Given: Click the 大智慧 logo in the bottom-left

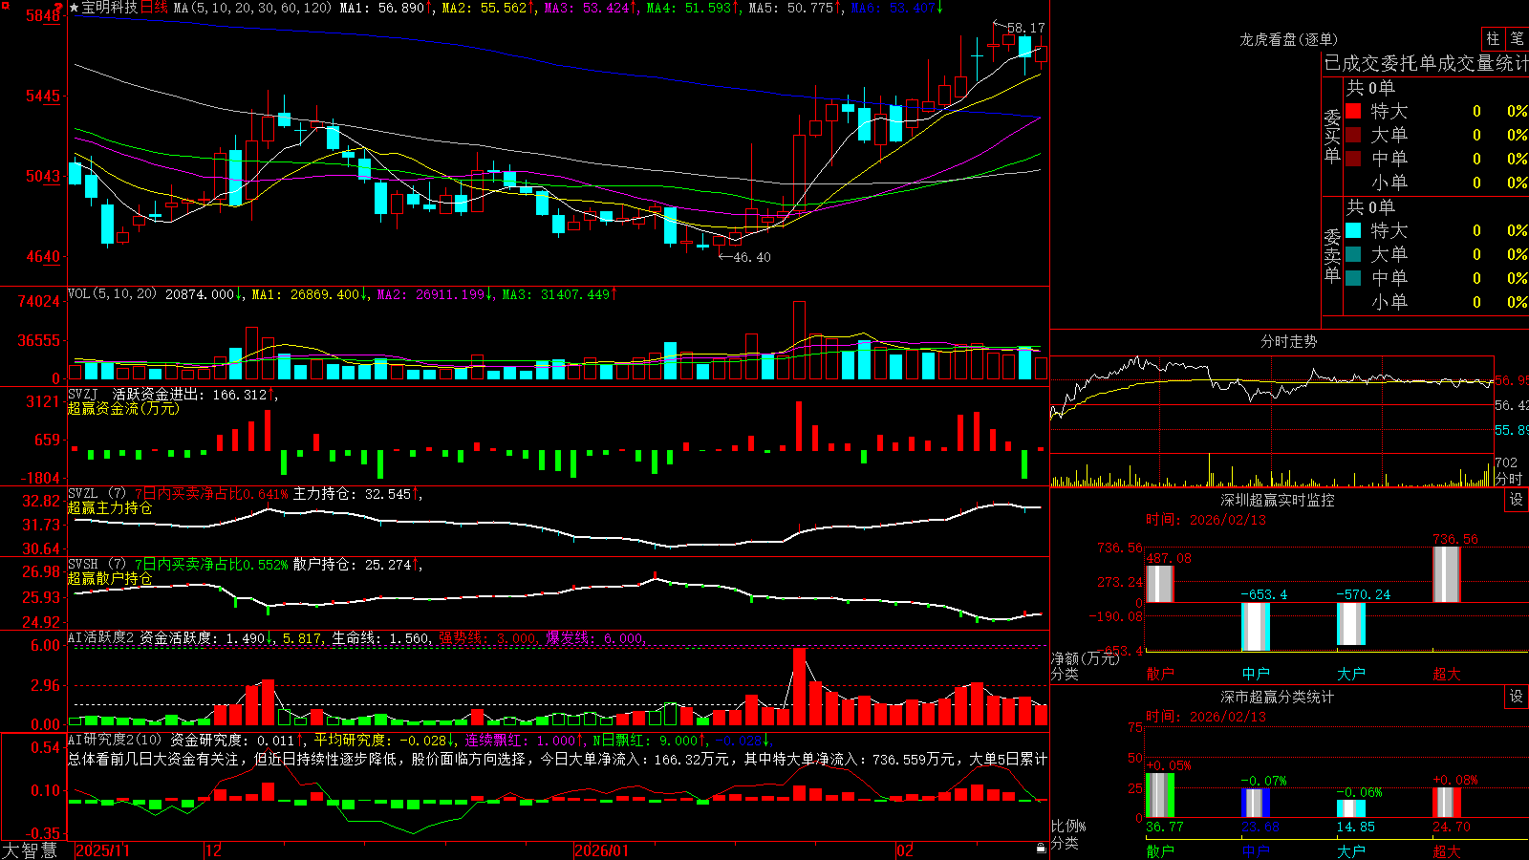Looking at the screenshot, I should [30, 850].
